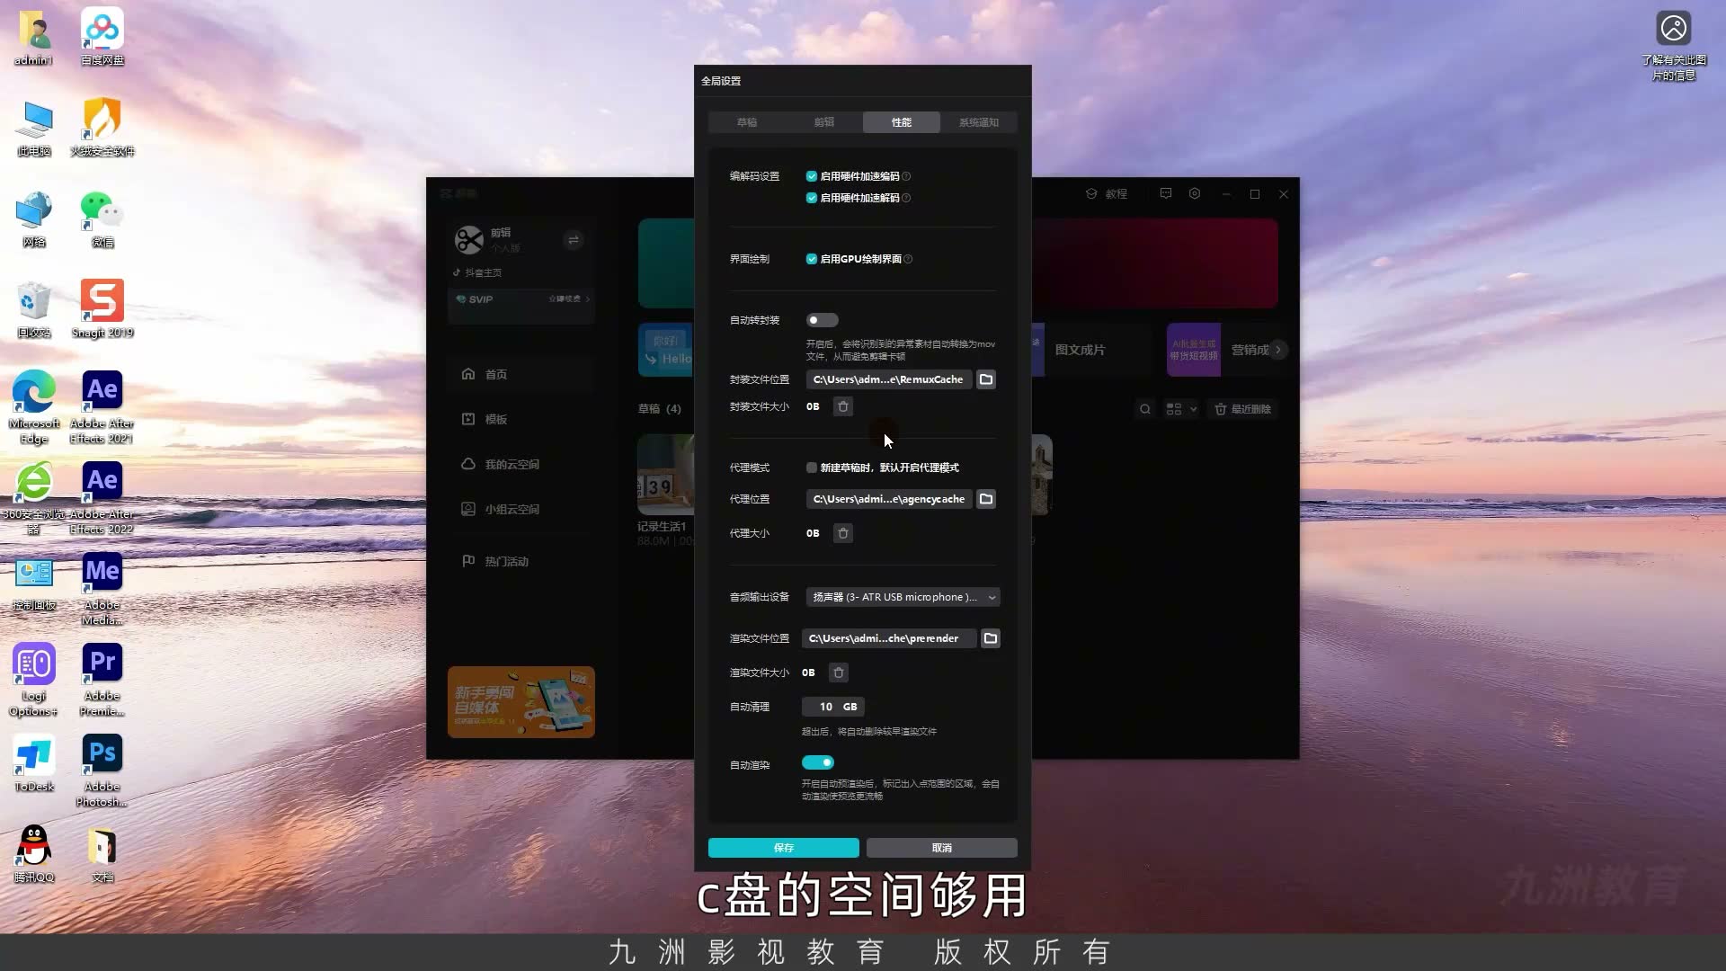The width and height of the screenshot is (1726, 971).
Task: Open settings gear in Jianying window title bar
Action: [1195, 193]
